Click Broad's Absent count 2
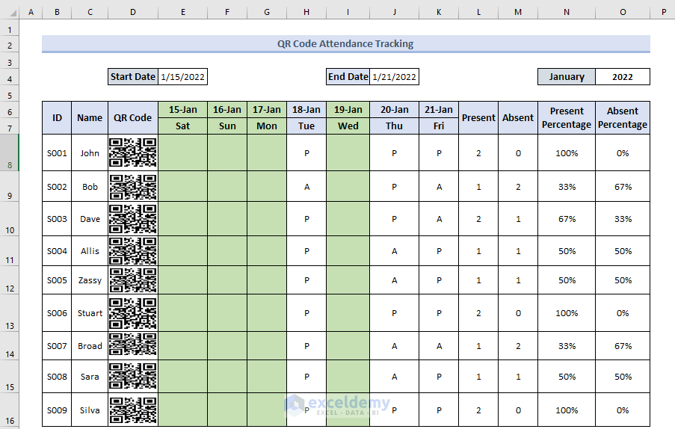The width and height of the screenshot is (675, 429). pyautogui.click(x=518, y=345)
